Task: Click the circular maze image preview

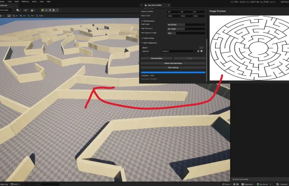Action: [x=249, y=48]
